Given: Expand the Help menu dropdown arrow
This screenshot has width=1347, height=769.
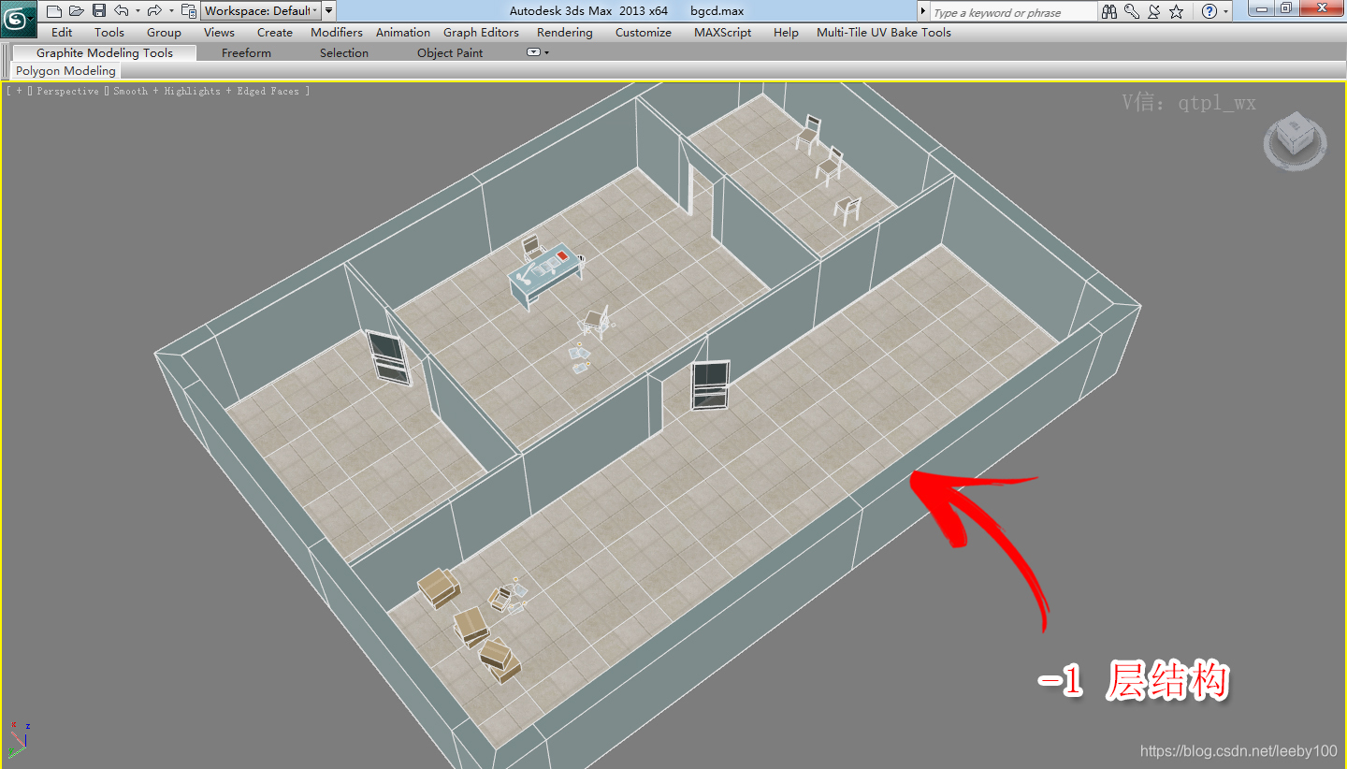Looking at the screenshot, I should pyautogui.click(x=1226, y=11).
